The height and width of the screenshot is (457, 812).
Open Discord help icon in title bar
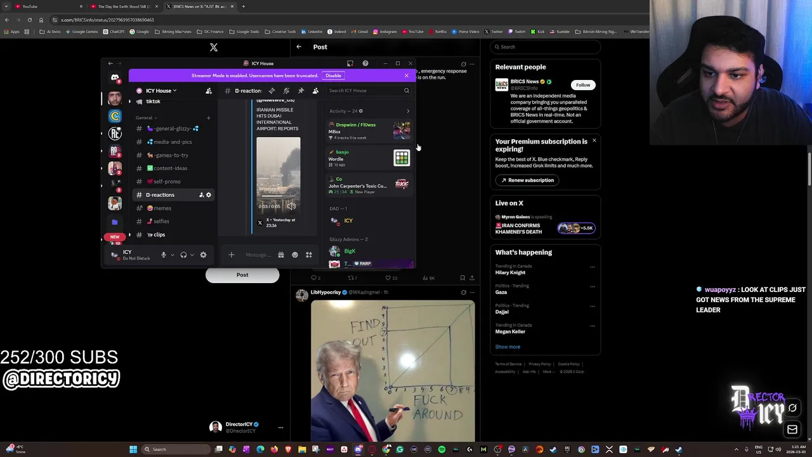pos(365,63)
